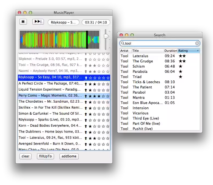The image size is (213, 185).
Task: Clear the search field with X icon
Action: click(197, 43)
